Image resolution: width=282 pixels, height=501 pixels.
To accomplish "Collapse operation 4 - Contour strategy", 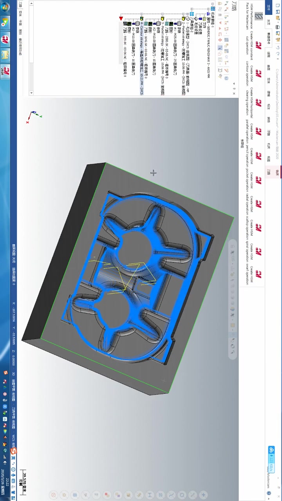I will tap(141, 14).
